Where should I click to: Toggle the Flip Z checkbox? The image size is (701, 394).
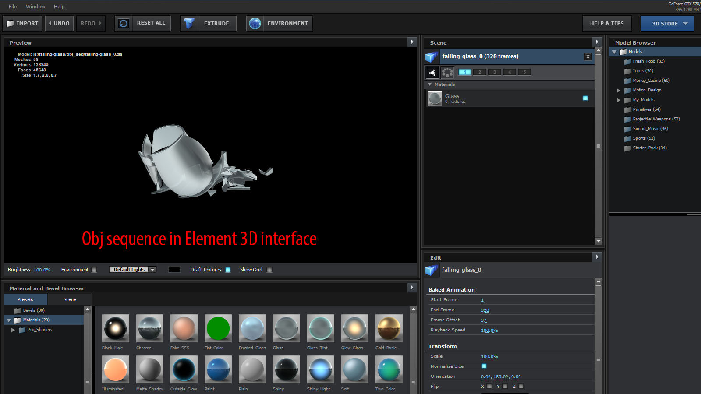pos(521,386)
